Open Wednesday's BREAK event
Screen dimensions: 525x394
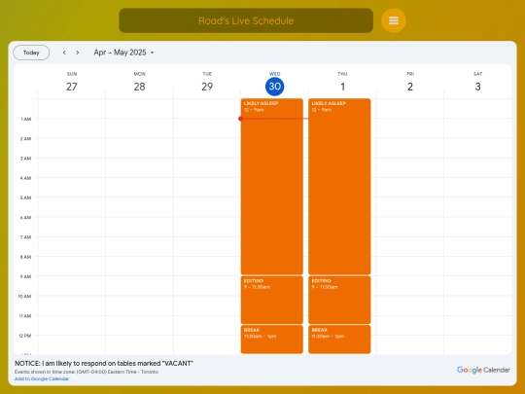point(272,340)
